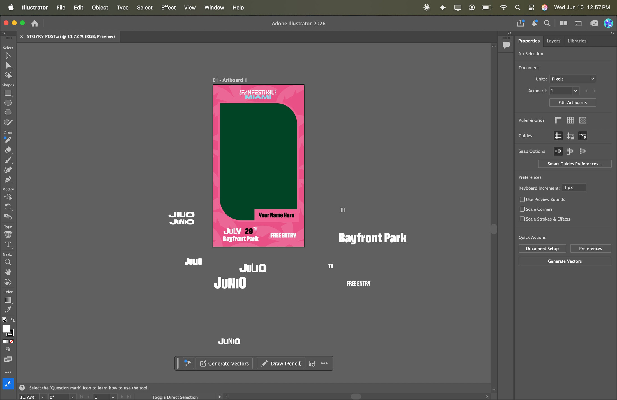Expand the tools panel chevrons
This screenshot has height=400, width=617.
4,33
